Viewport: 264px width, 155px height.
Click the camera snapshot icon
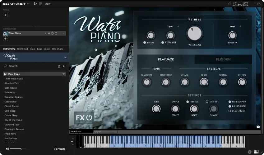coord(258,126)
